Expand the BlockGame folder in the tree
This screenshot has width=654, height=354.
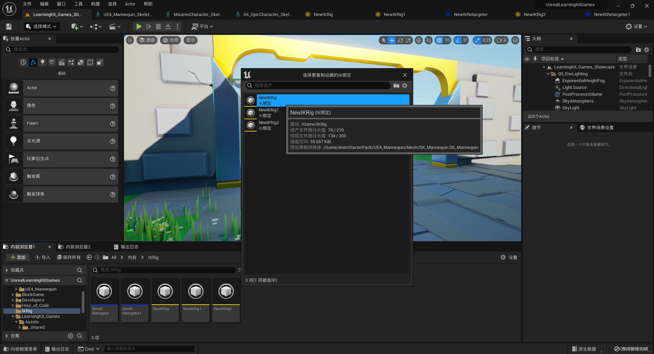click(x=13, y=295)
